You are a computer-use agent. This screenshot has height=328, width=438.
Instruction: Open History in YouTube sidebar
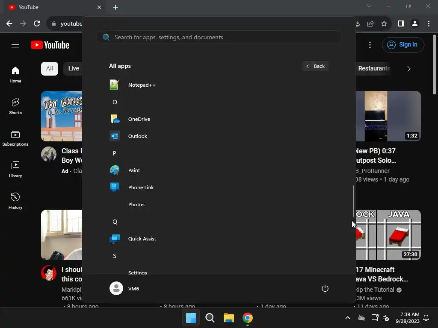(x=15, y=201)
